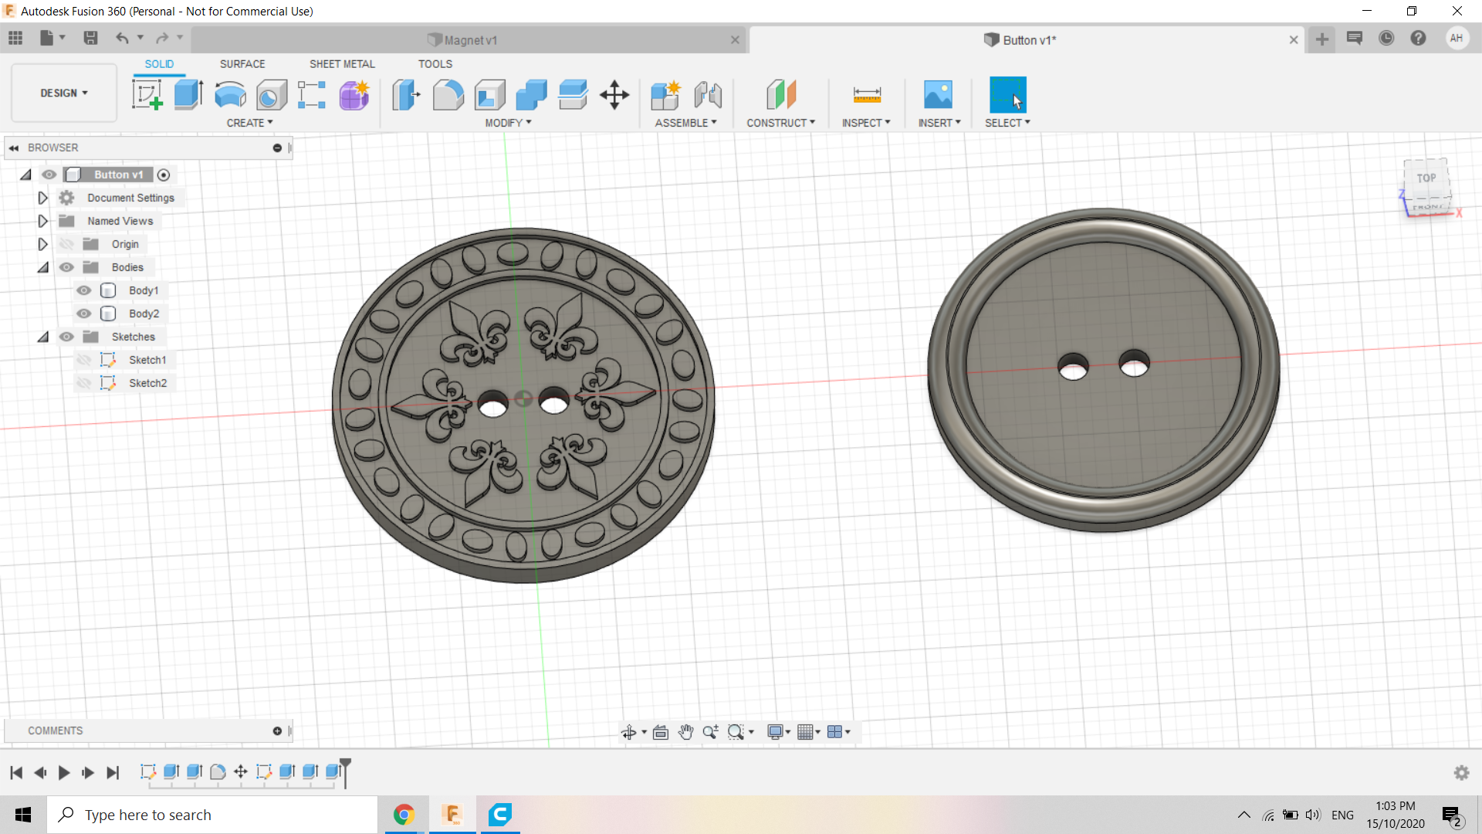Use the Press Pull modify tool
1482x834 pixels.
click(405, 93)
